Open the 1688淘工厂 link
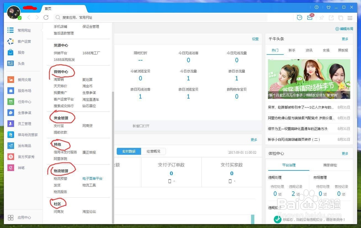 tap(91, 53)
